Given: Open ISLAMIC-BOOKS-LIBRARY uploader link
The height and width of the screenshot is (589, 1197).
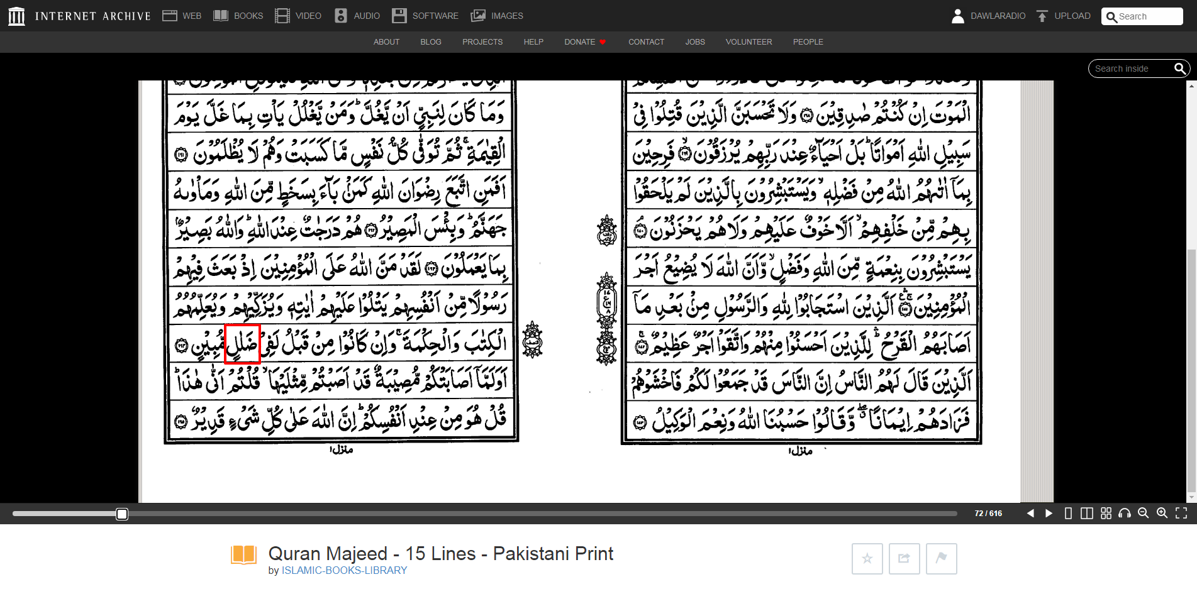Looking at the screenshot, I should click(x=344, y=570).
